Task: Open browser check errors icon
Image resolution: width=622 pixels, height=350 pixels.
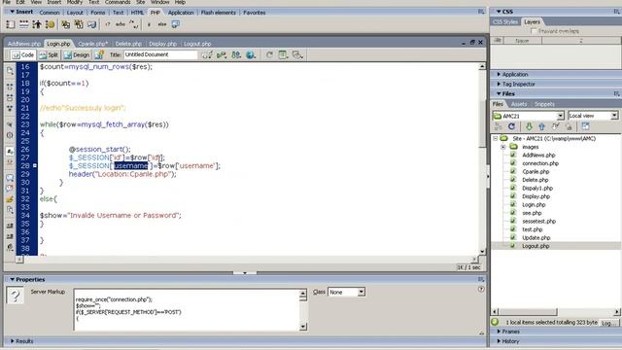Action: (207, 54)
